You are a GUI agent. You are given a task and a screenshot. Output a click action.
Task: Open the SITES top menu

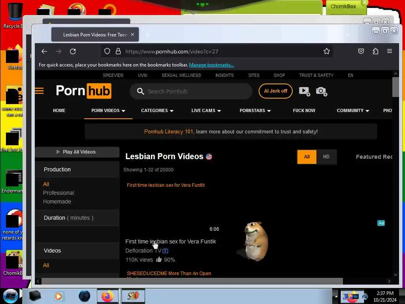click(x=254, y=75)
